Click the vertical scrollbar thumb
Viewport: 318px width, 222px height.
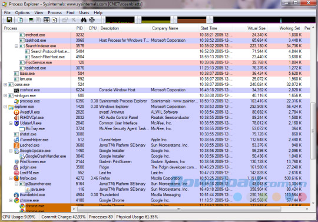pyautogui.click(x=313, y=131)
